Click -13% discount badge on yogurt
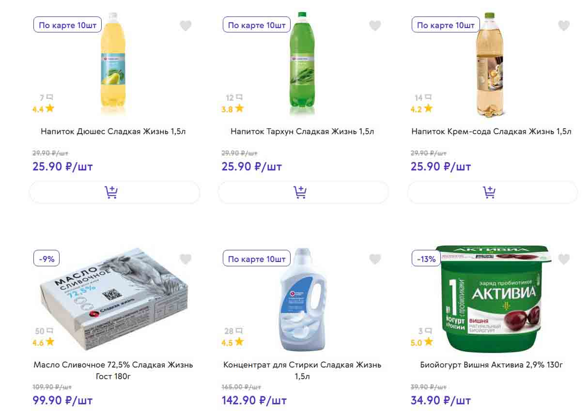This screenshot has width=588, height=414. click(426, 259)
